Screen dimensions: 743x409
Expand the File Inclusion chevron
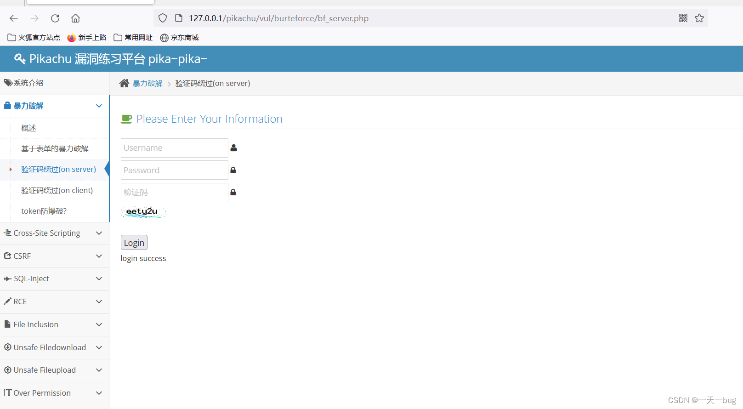pyautogui.click(x=99, y=324)
